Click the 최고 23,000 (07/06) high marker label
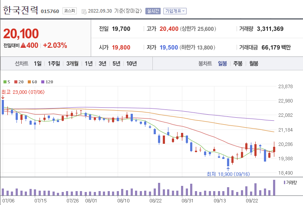The height and width of the screenshot is (205, 303). (x=23, y=92)
